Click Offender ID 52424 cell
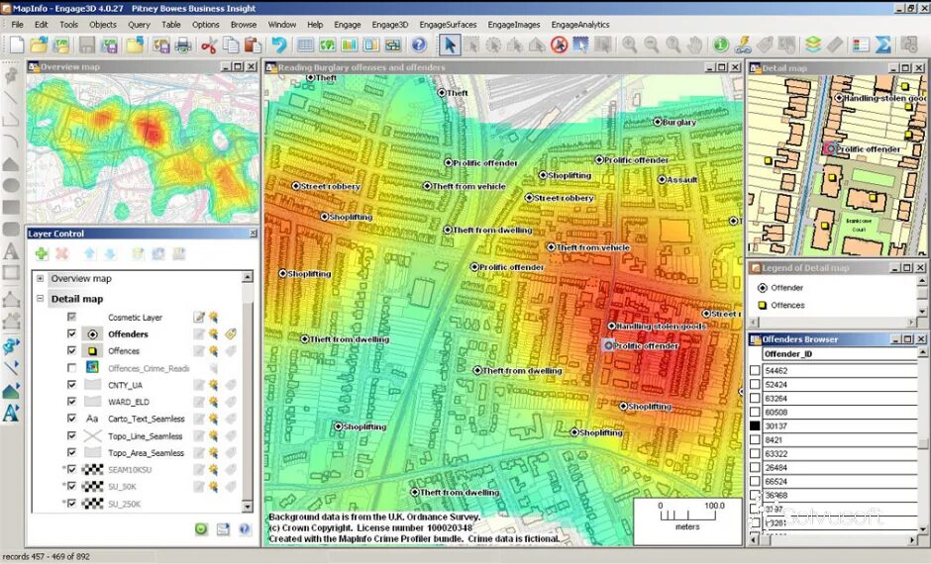This screenshot has width=931, height=564. coord(840,384)
